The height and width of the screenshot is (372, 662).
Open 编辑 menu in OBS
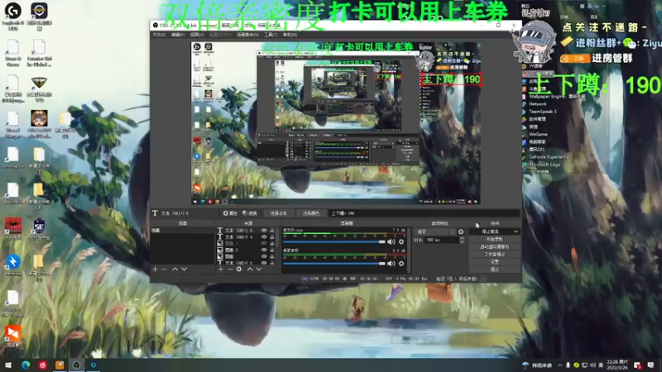(x=178, y=35)
